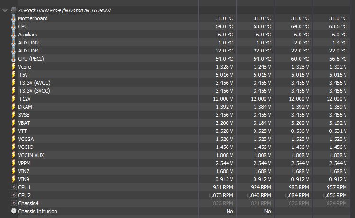
Task: Click the voltage icon beside VIN7
Action: (x=14, y=171)
